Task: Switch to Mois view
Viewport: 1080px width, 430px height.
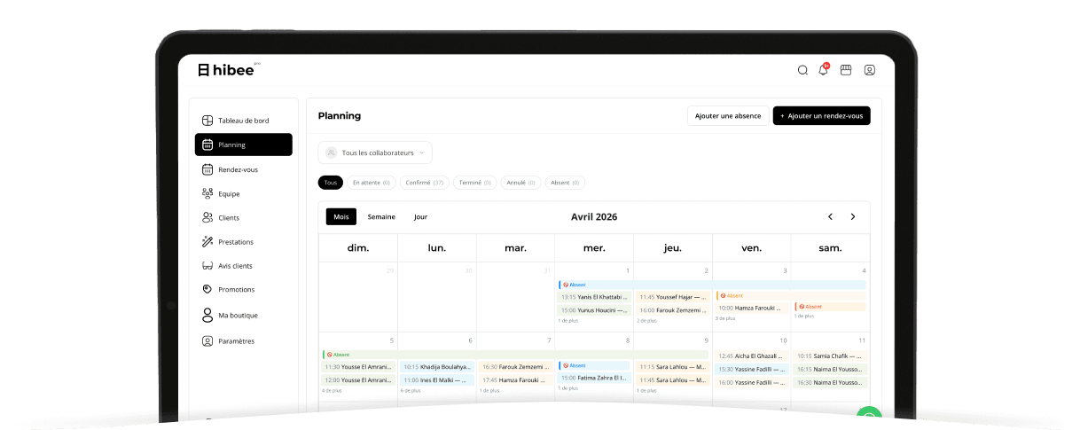Action: coord(341,216)
